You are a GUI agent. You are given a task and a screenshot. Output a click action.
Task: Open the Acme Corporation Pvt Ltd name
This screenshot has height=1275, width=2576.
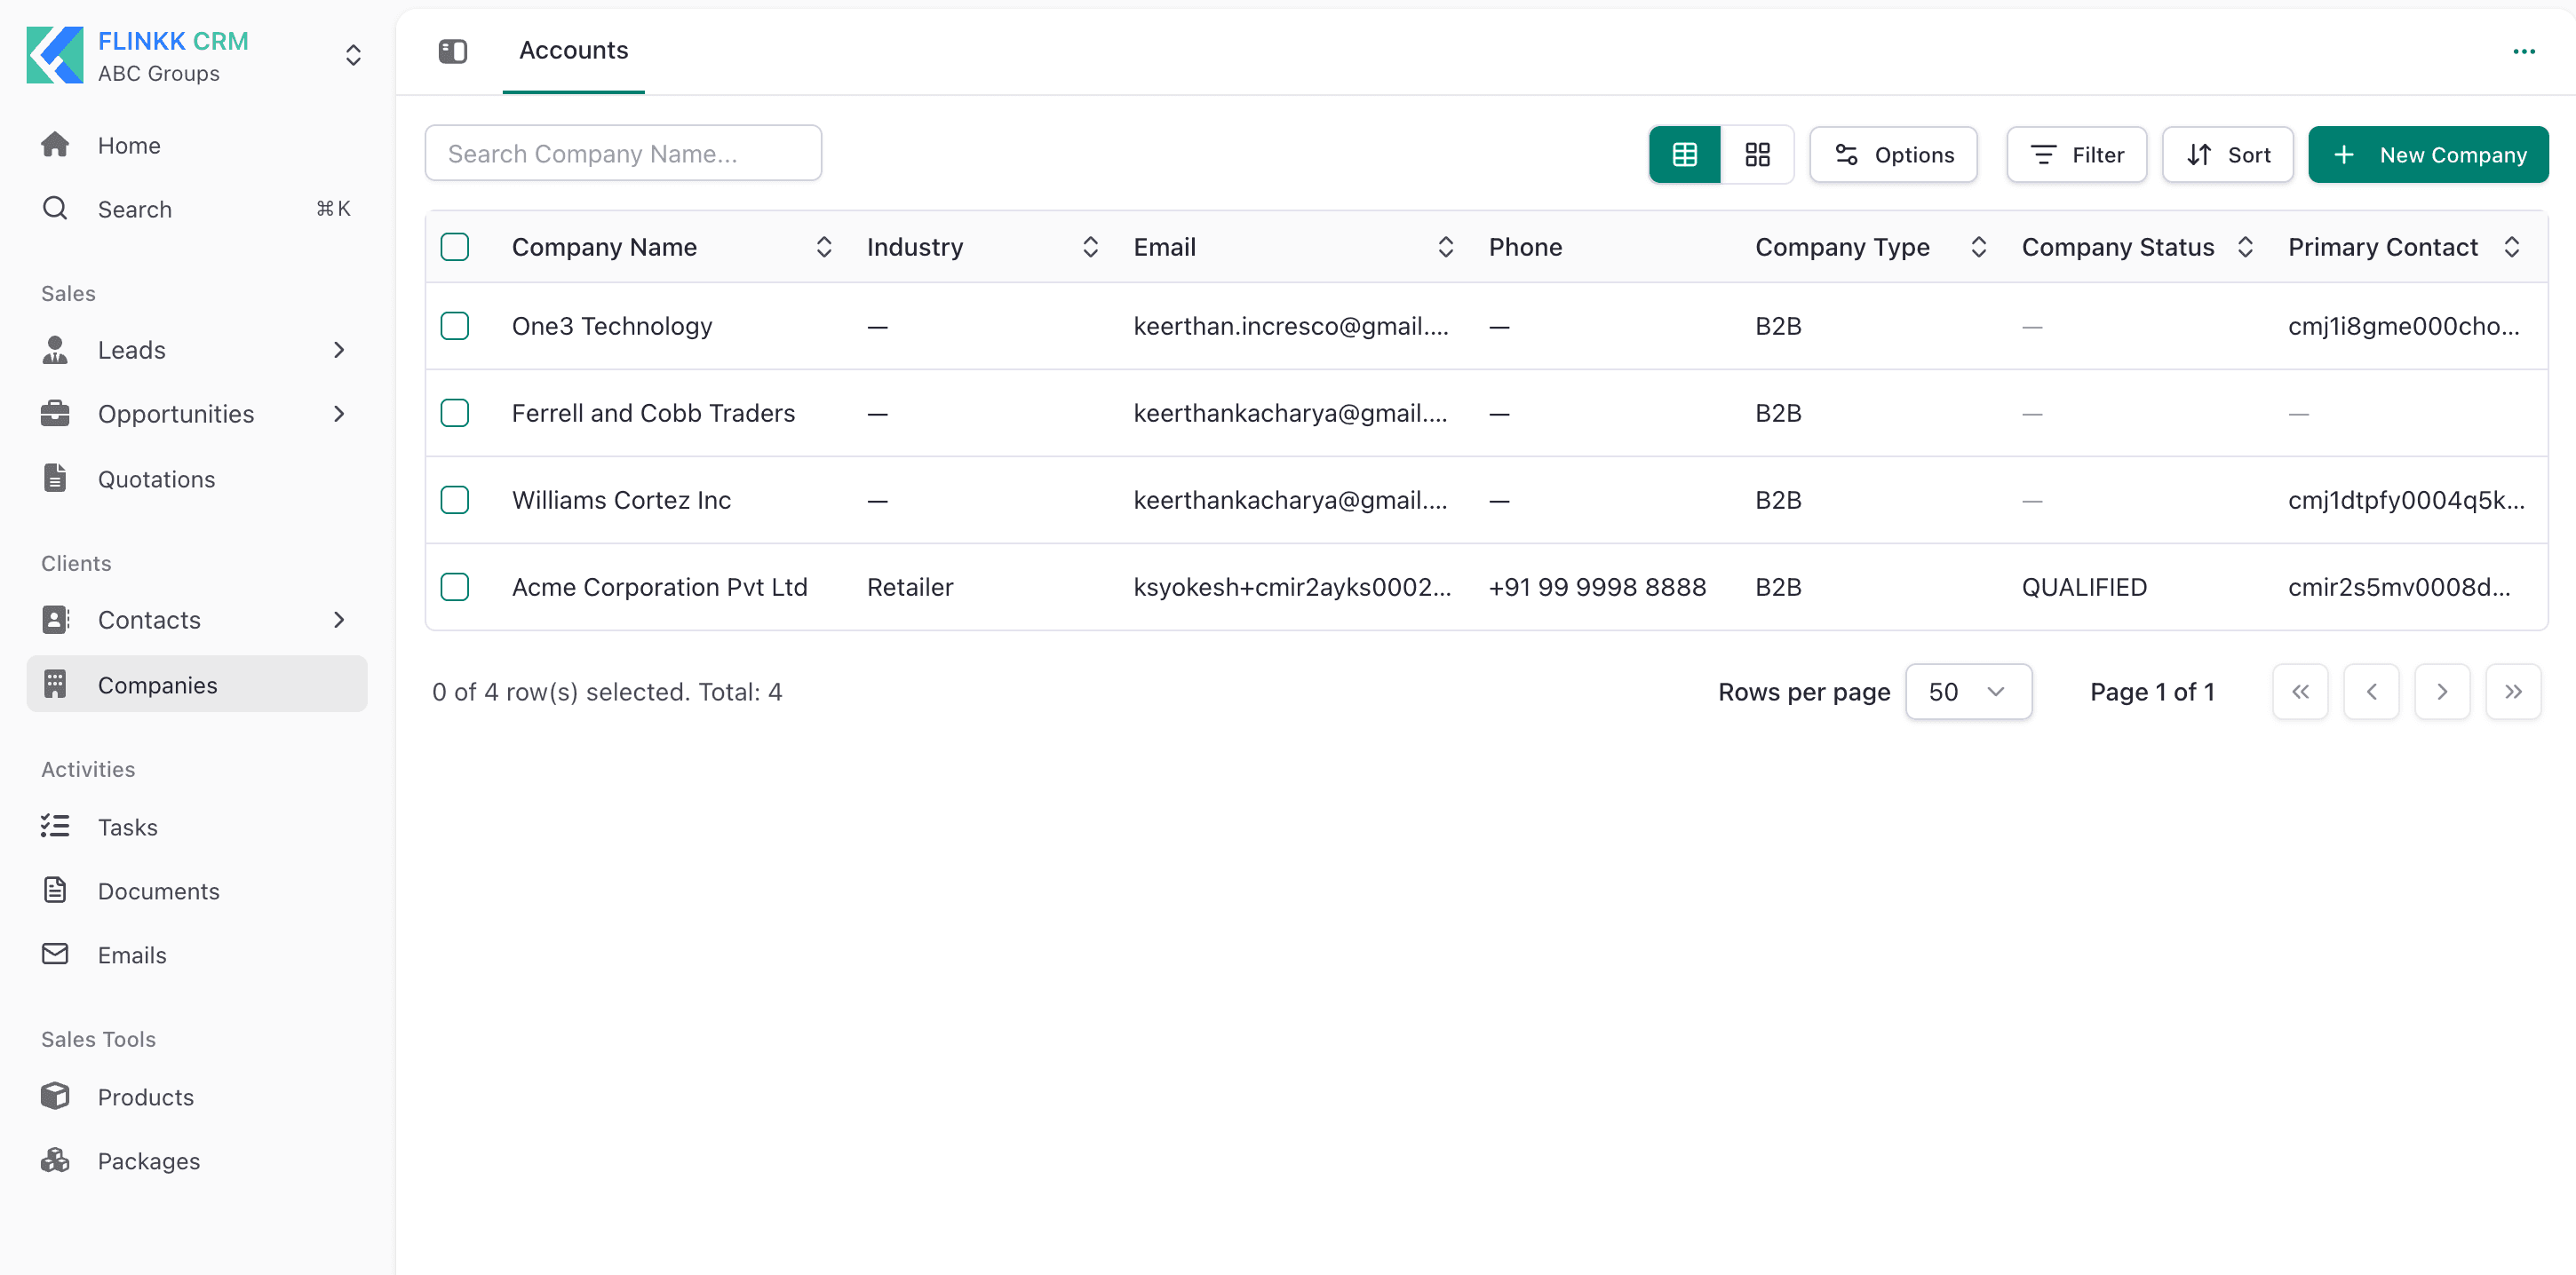(x=659, y=587)
